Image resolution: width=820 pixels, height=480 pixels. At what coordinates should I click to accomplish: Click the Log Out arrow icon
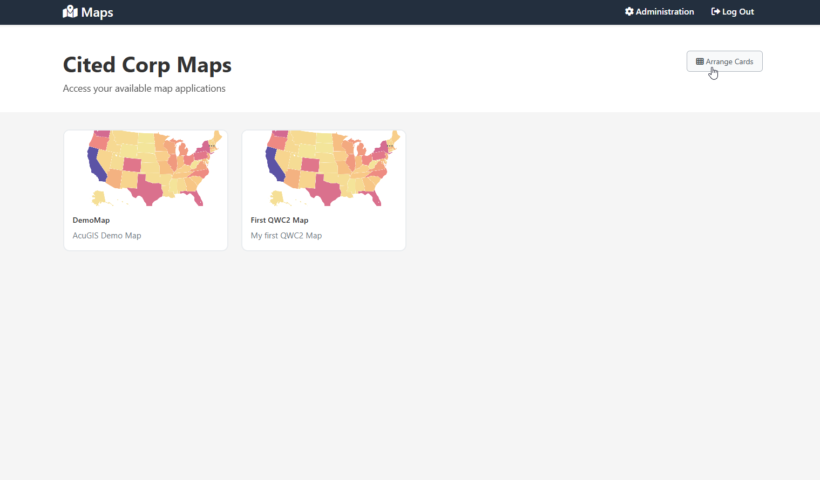point(715,11)
